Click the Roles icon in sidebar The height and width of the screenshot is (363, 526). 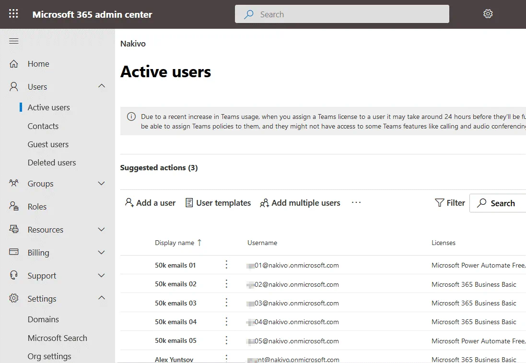14,206
